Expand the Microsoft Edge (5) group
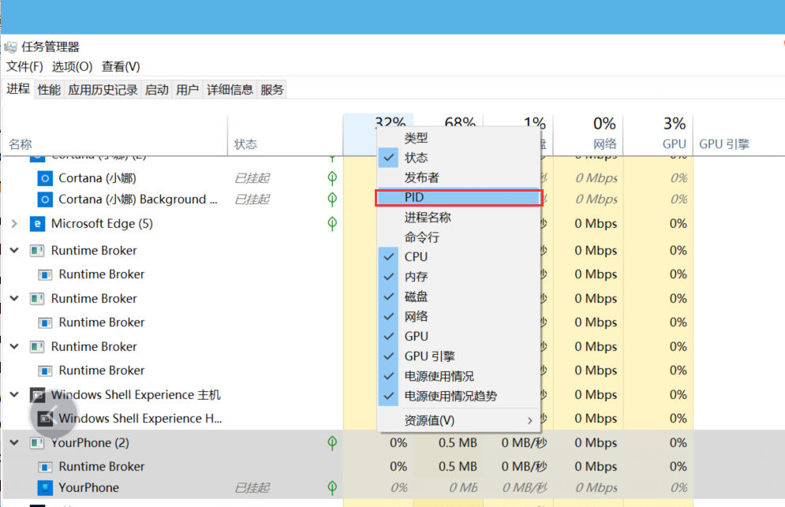 pyautogui.click(x=13, y=224)
